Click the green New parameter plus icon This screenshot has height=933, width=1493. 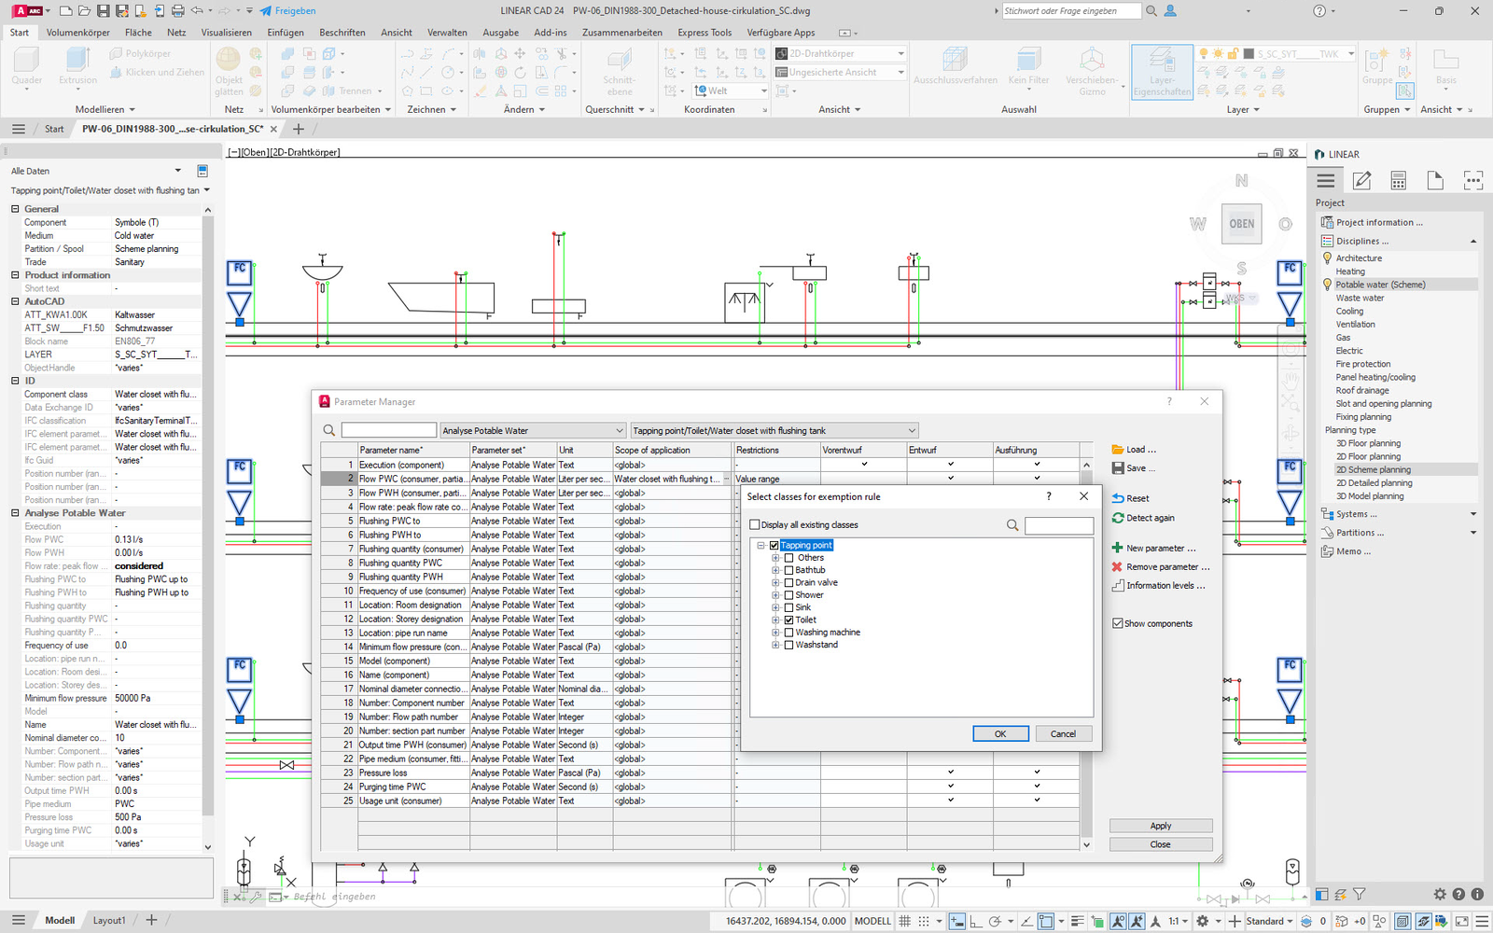pos(1117,548)
